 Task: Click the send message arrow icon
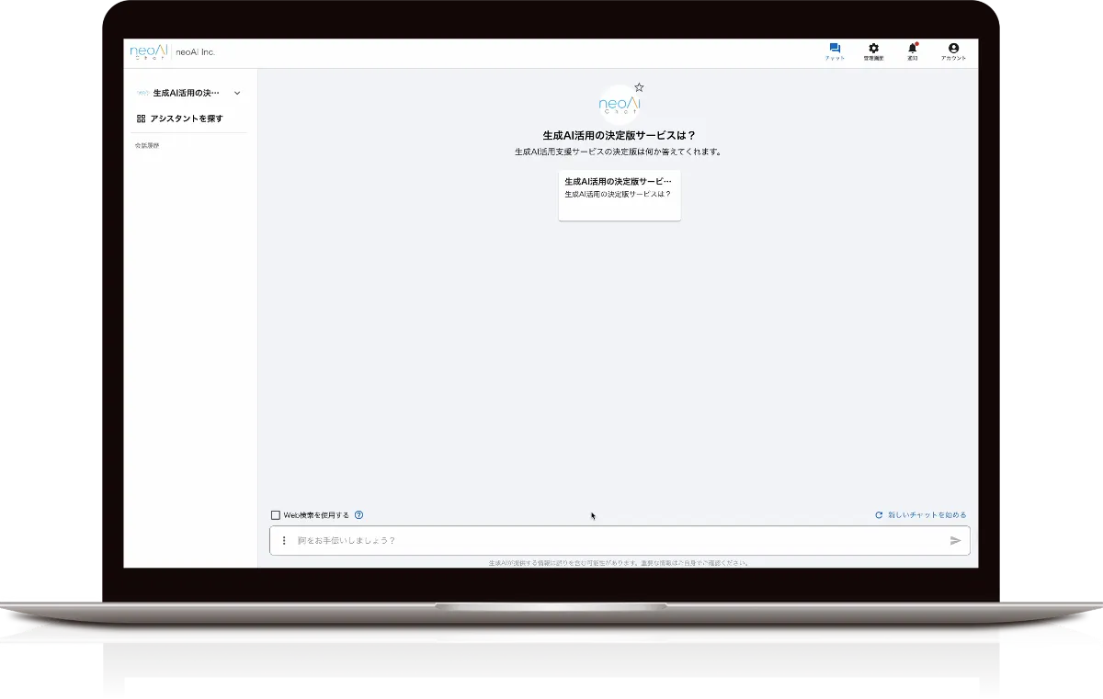[957, 540]
